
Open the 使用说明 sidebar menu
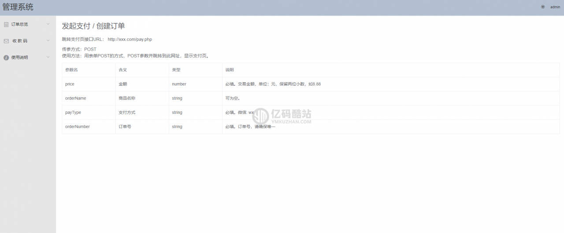tap(28, 57)
